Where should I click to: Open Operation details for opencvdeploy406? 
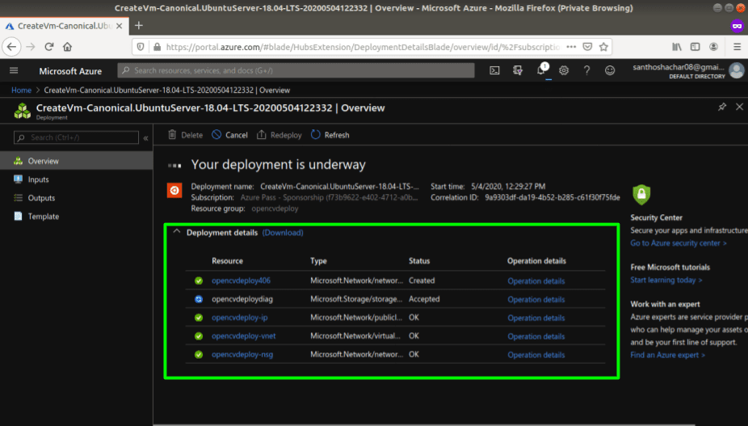pyautogui.click(x=536, y=280)
